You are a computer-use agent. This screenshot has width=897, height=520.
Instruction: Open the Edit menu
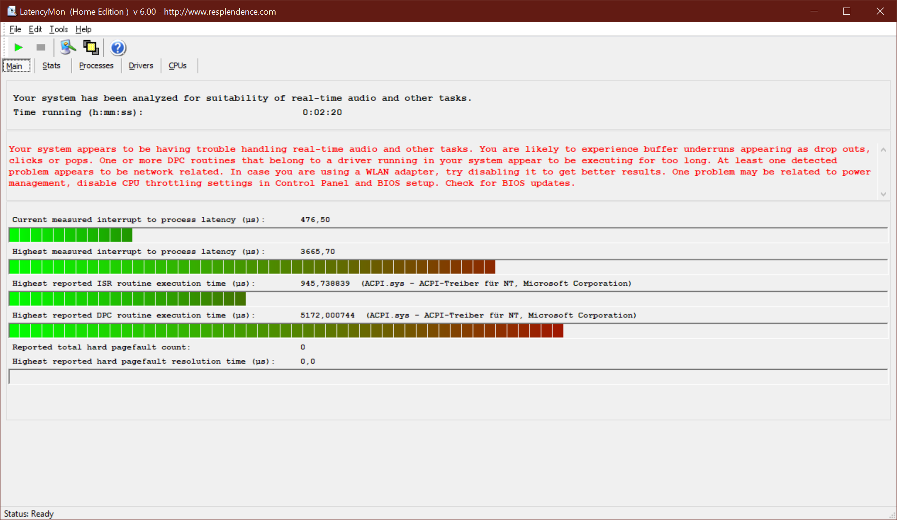click(x=35, y=29)
